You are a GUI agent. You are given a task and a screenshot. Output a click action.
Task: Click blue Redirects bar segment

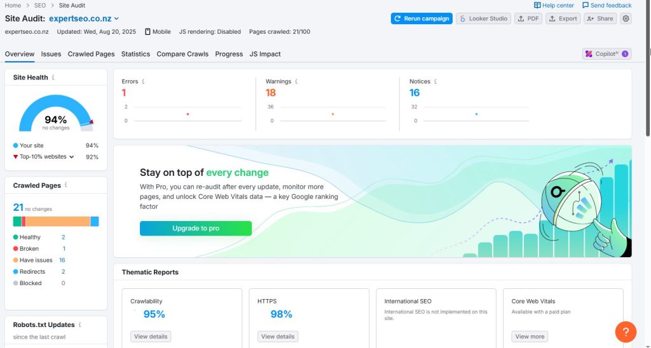click(95, 222)
